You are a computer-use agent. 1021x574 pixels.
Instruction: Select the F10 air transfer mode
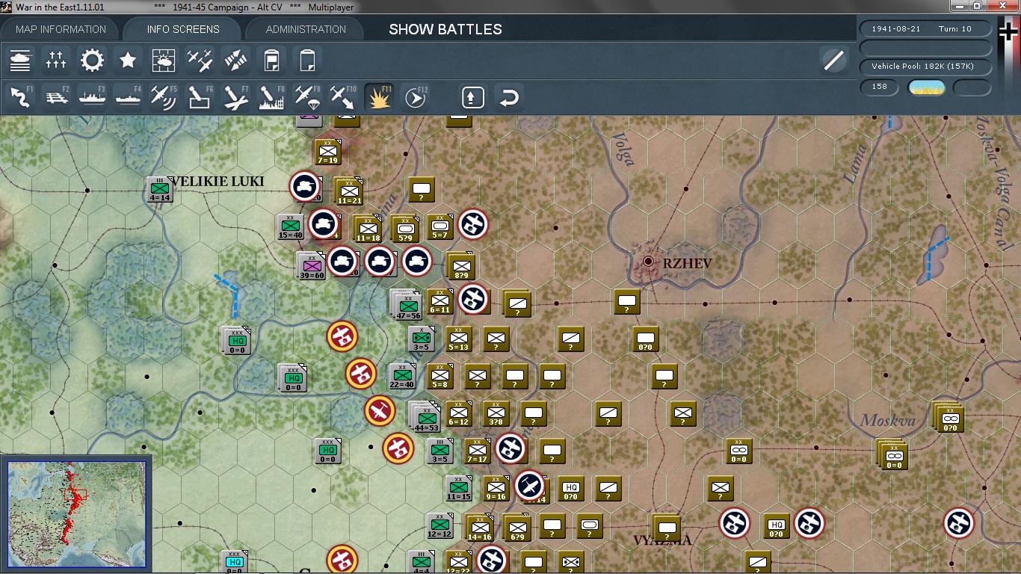(x=343, y=97)
